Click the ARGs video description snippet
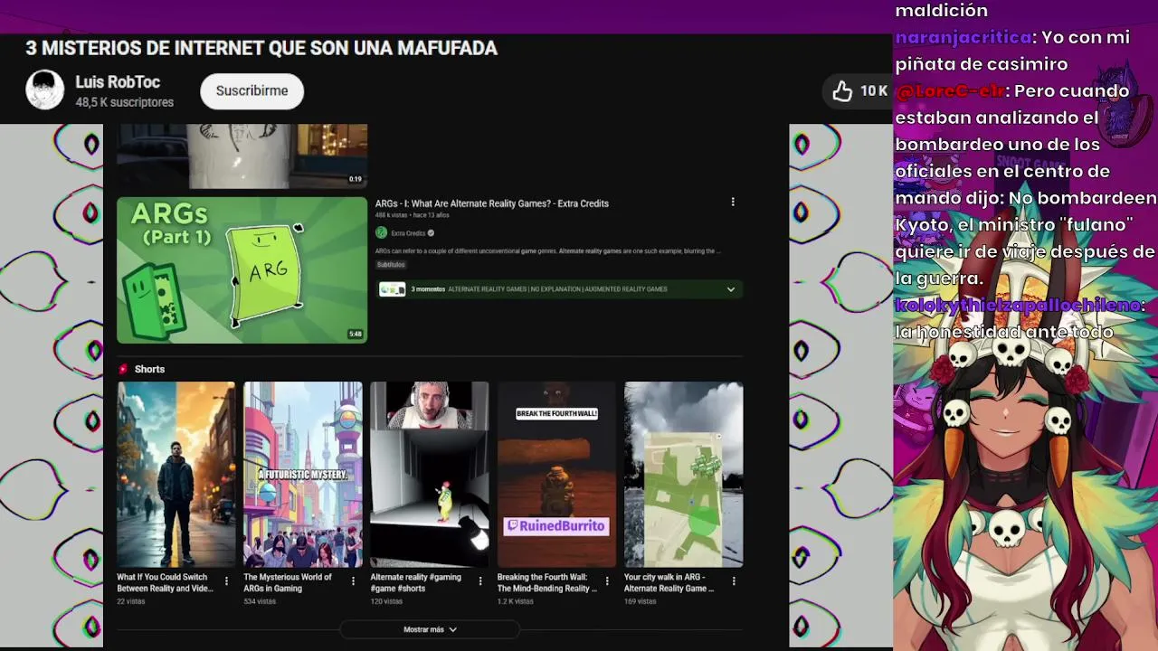Image resolution: width=1158 pixels, height=651 pixels. pos(548,250)
